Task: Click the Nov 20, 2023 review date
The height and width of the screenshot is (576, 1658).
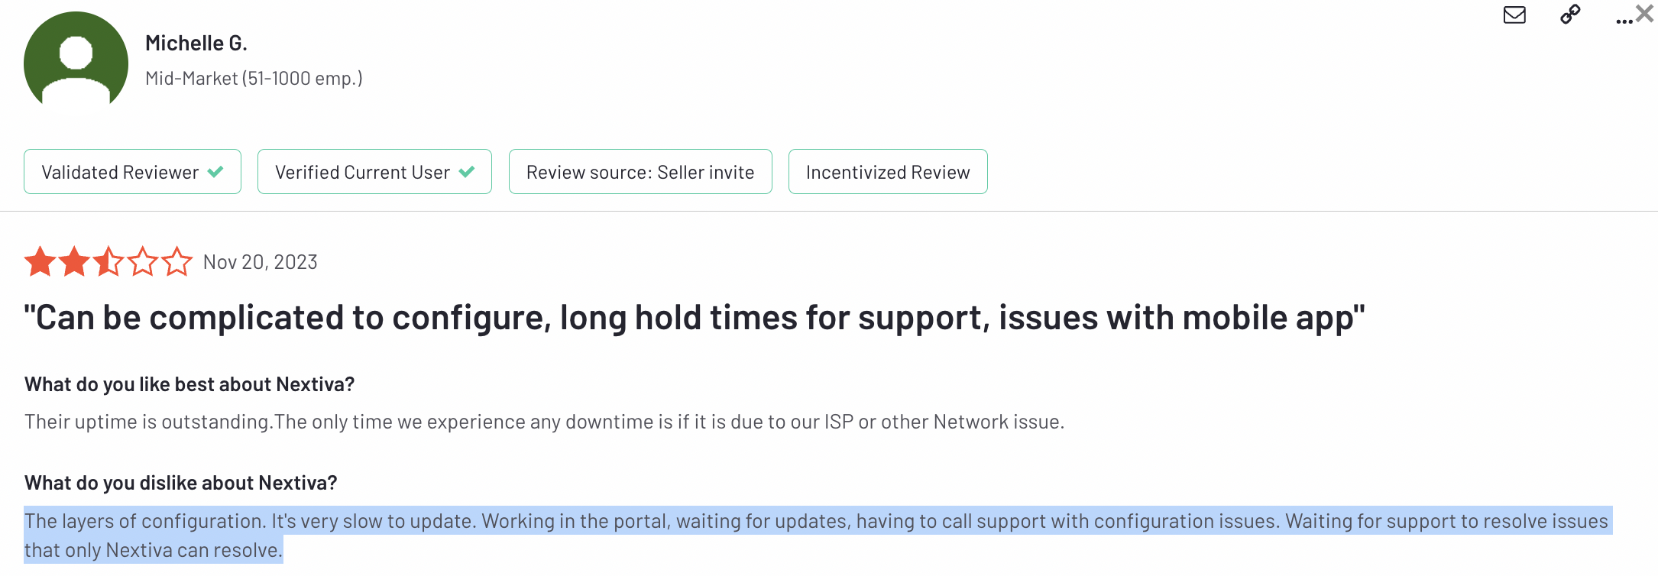Action: pyautogui.click(x=261, y=262)
